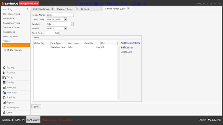Open Products in Inventory sidebar list

[7, 41]
